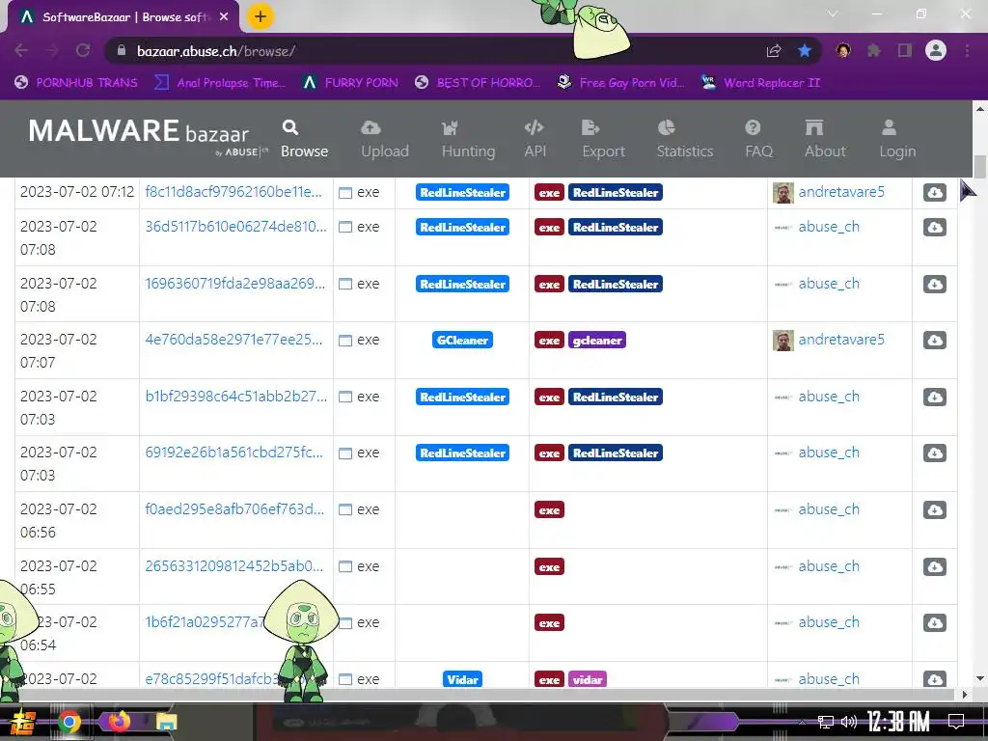This screenshot has width=988, height=741.
Task: Reload the page
Action: [x=83, y=50]
